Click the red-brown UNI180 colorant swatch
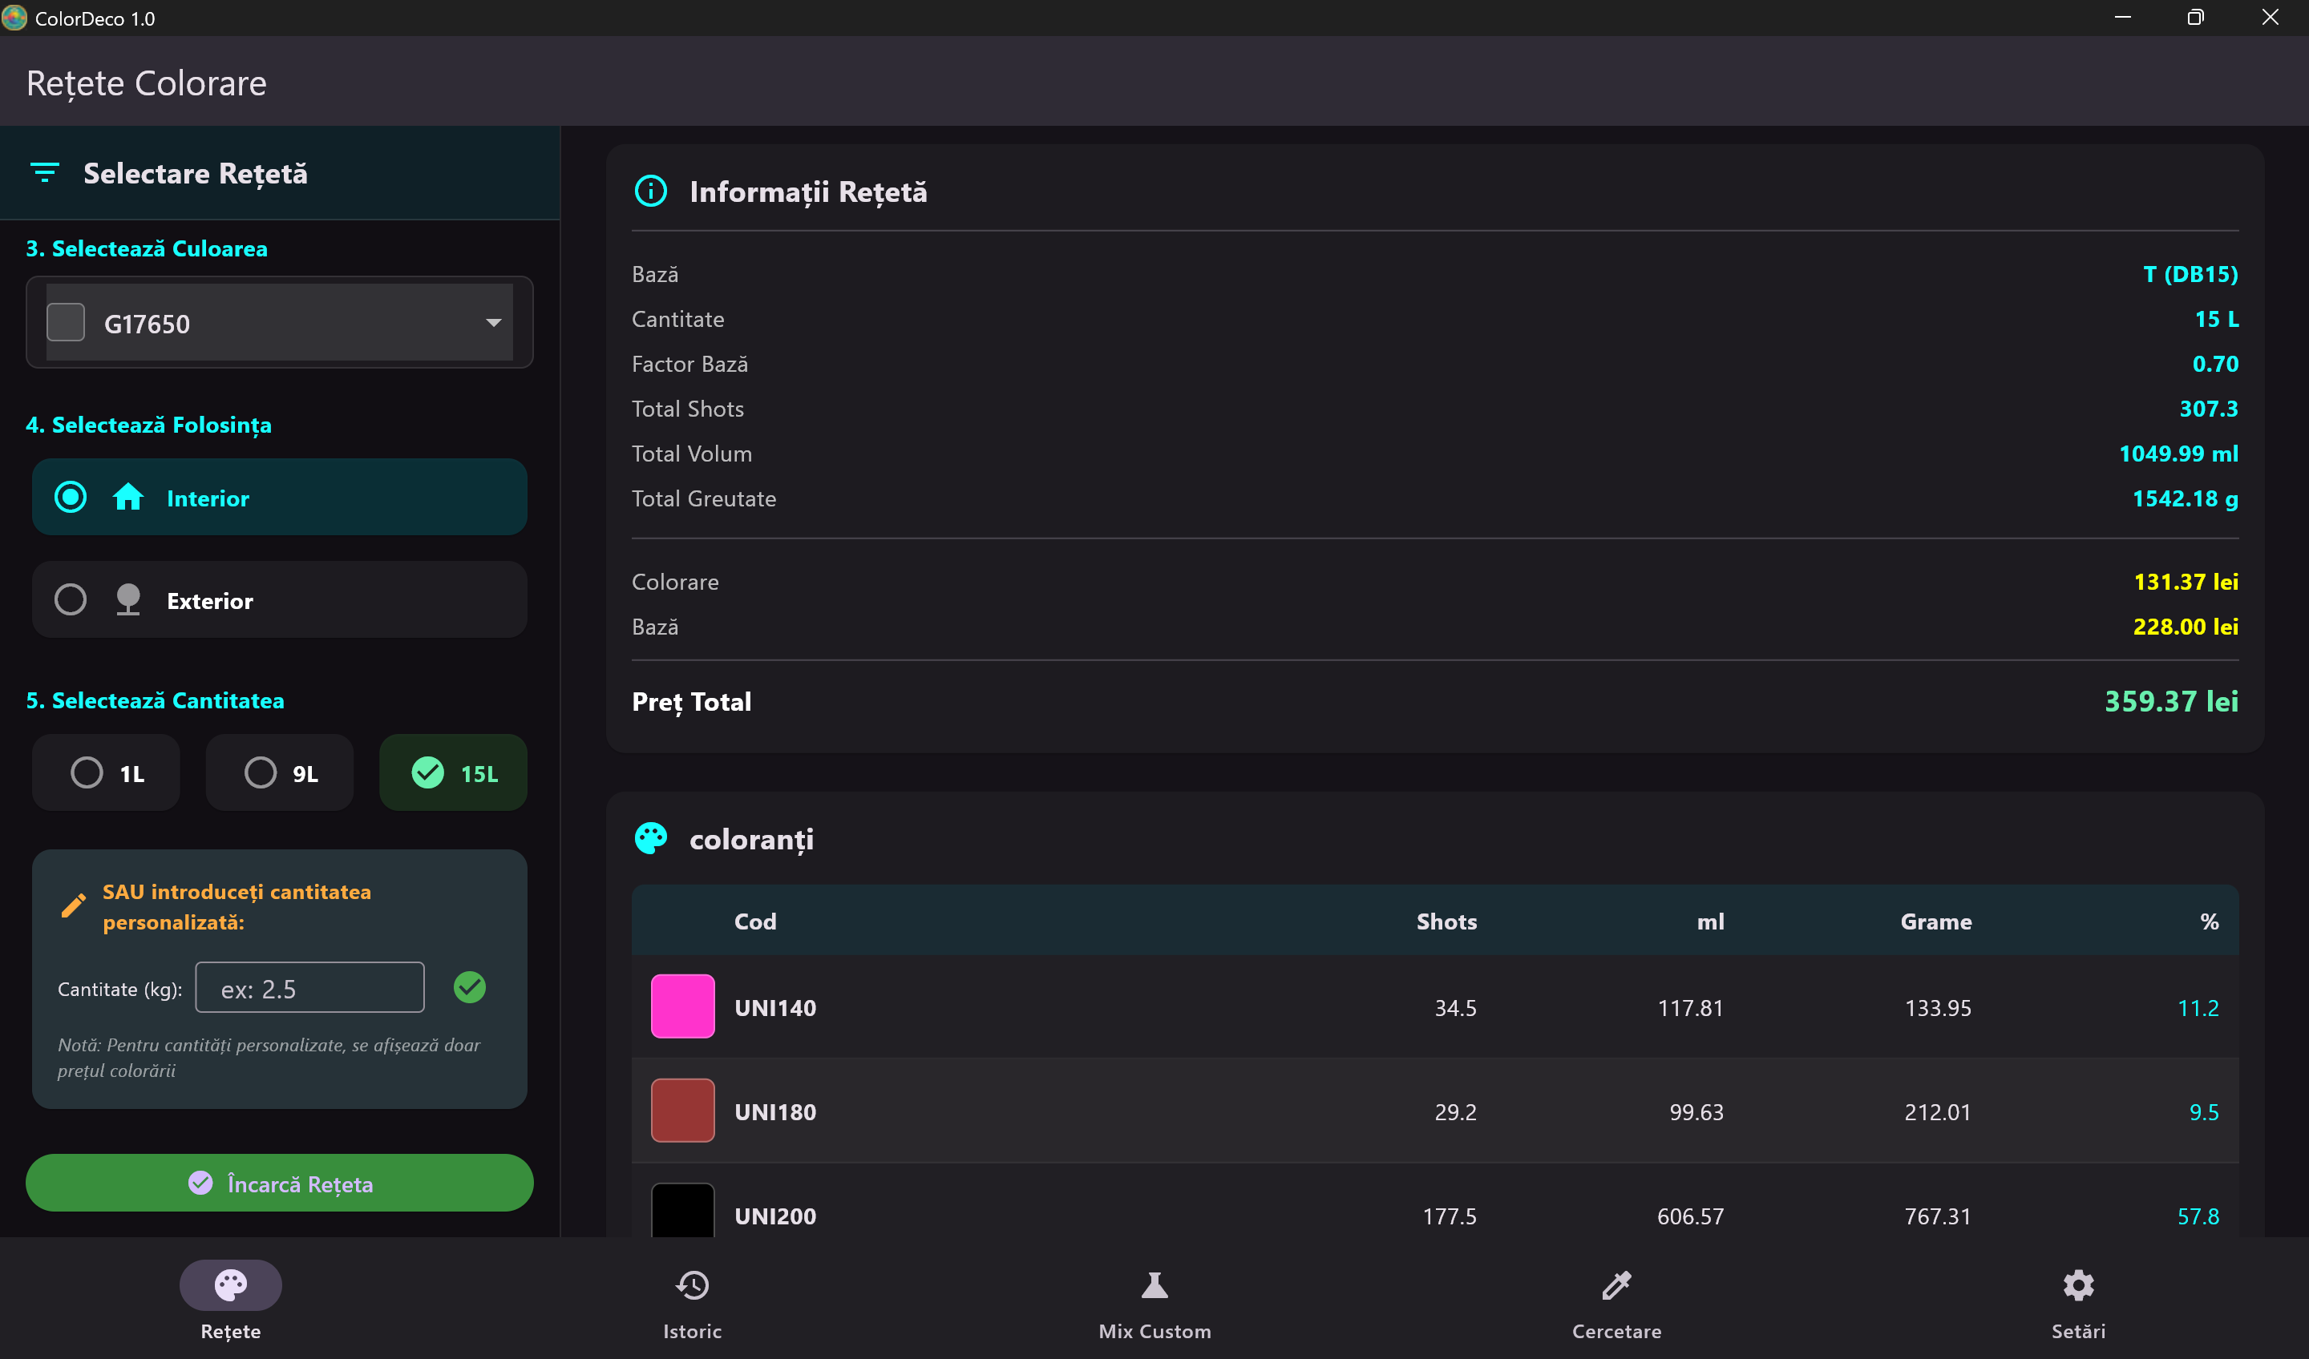Screen dimensions: 2309x1359 pos(682,1111)
